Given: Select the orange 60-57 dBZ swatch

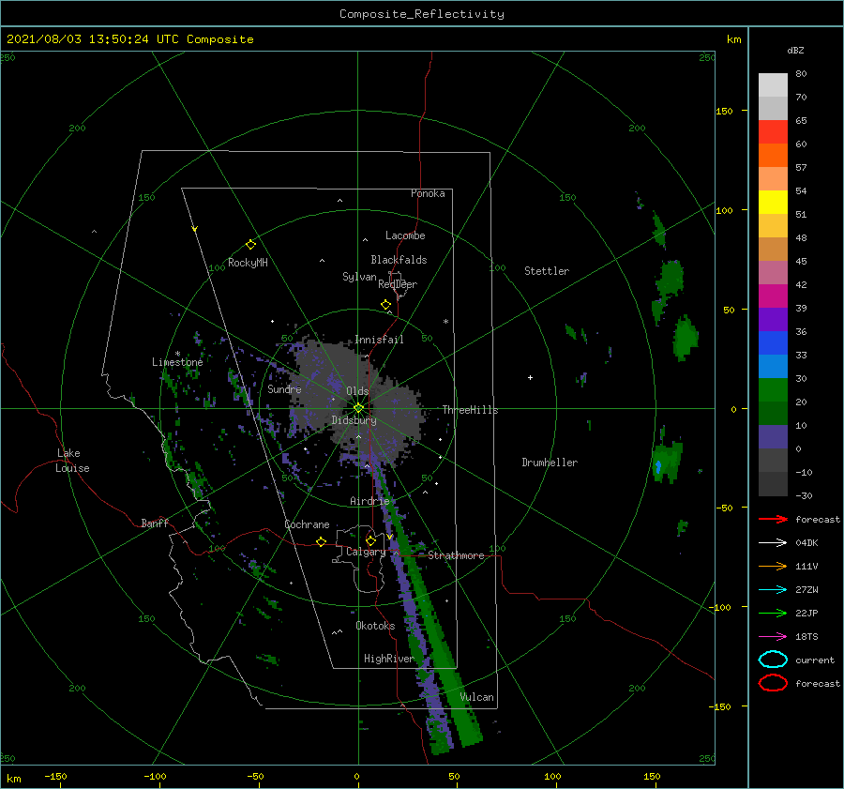Looking at the screenshot, I should point(773,156).
